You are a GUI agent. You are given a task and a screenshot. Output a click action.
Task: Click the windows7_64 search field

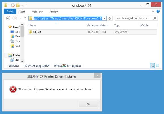[x=135, y=18]
